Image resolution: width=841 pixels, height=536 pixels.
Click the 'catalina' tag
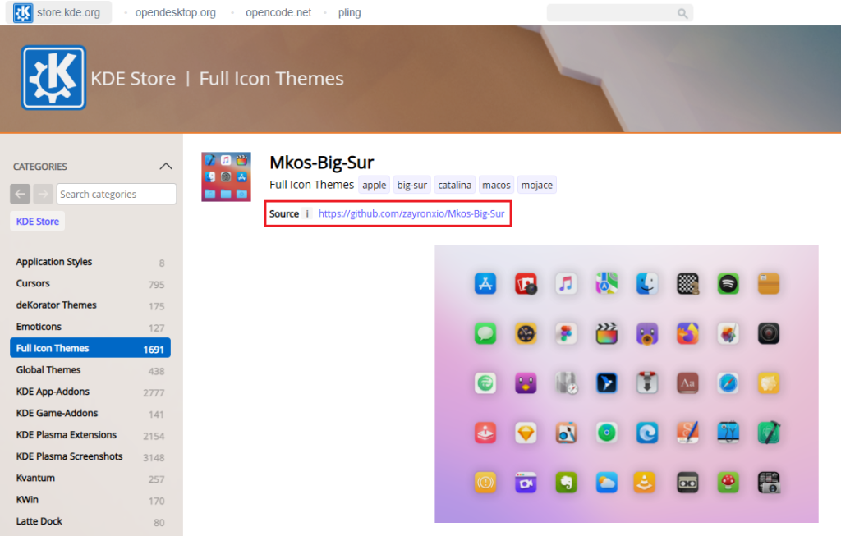(454, 185)
